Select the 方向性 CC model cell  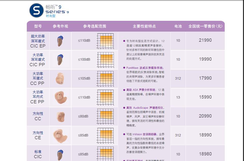[38, 116]
